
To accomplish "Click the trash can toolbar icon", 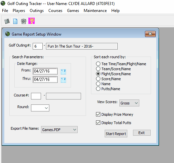I will tap(24, 21).
